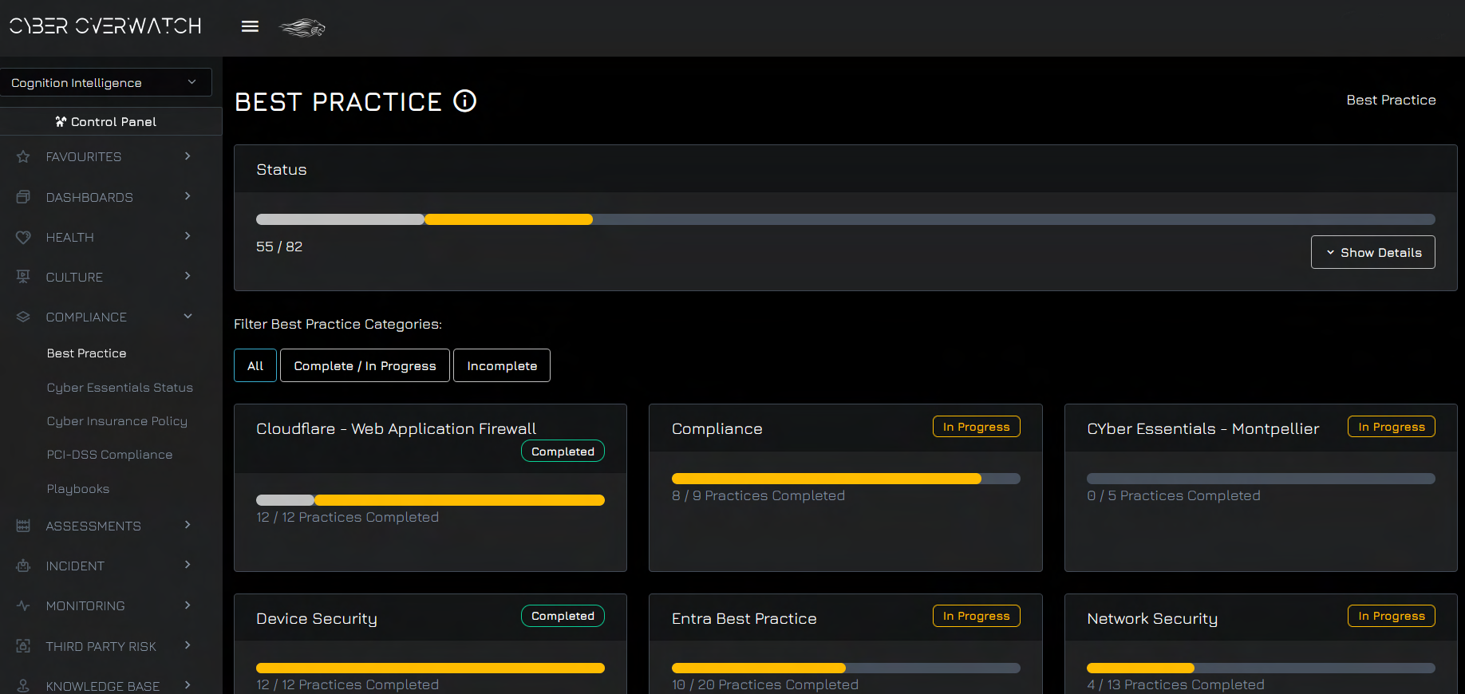The width and height of the screenshot is (1465, 694).
Task: Click the Third Party Risk icon
Action: (x=23, y=646)
